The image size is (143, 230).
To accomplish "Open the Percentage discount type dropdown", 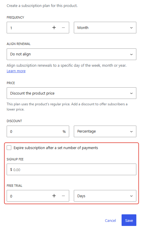I will click(x=105, y=131).
